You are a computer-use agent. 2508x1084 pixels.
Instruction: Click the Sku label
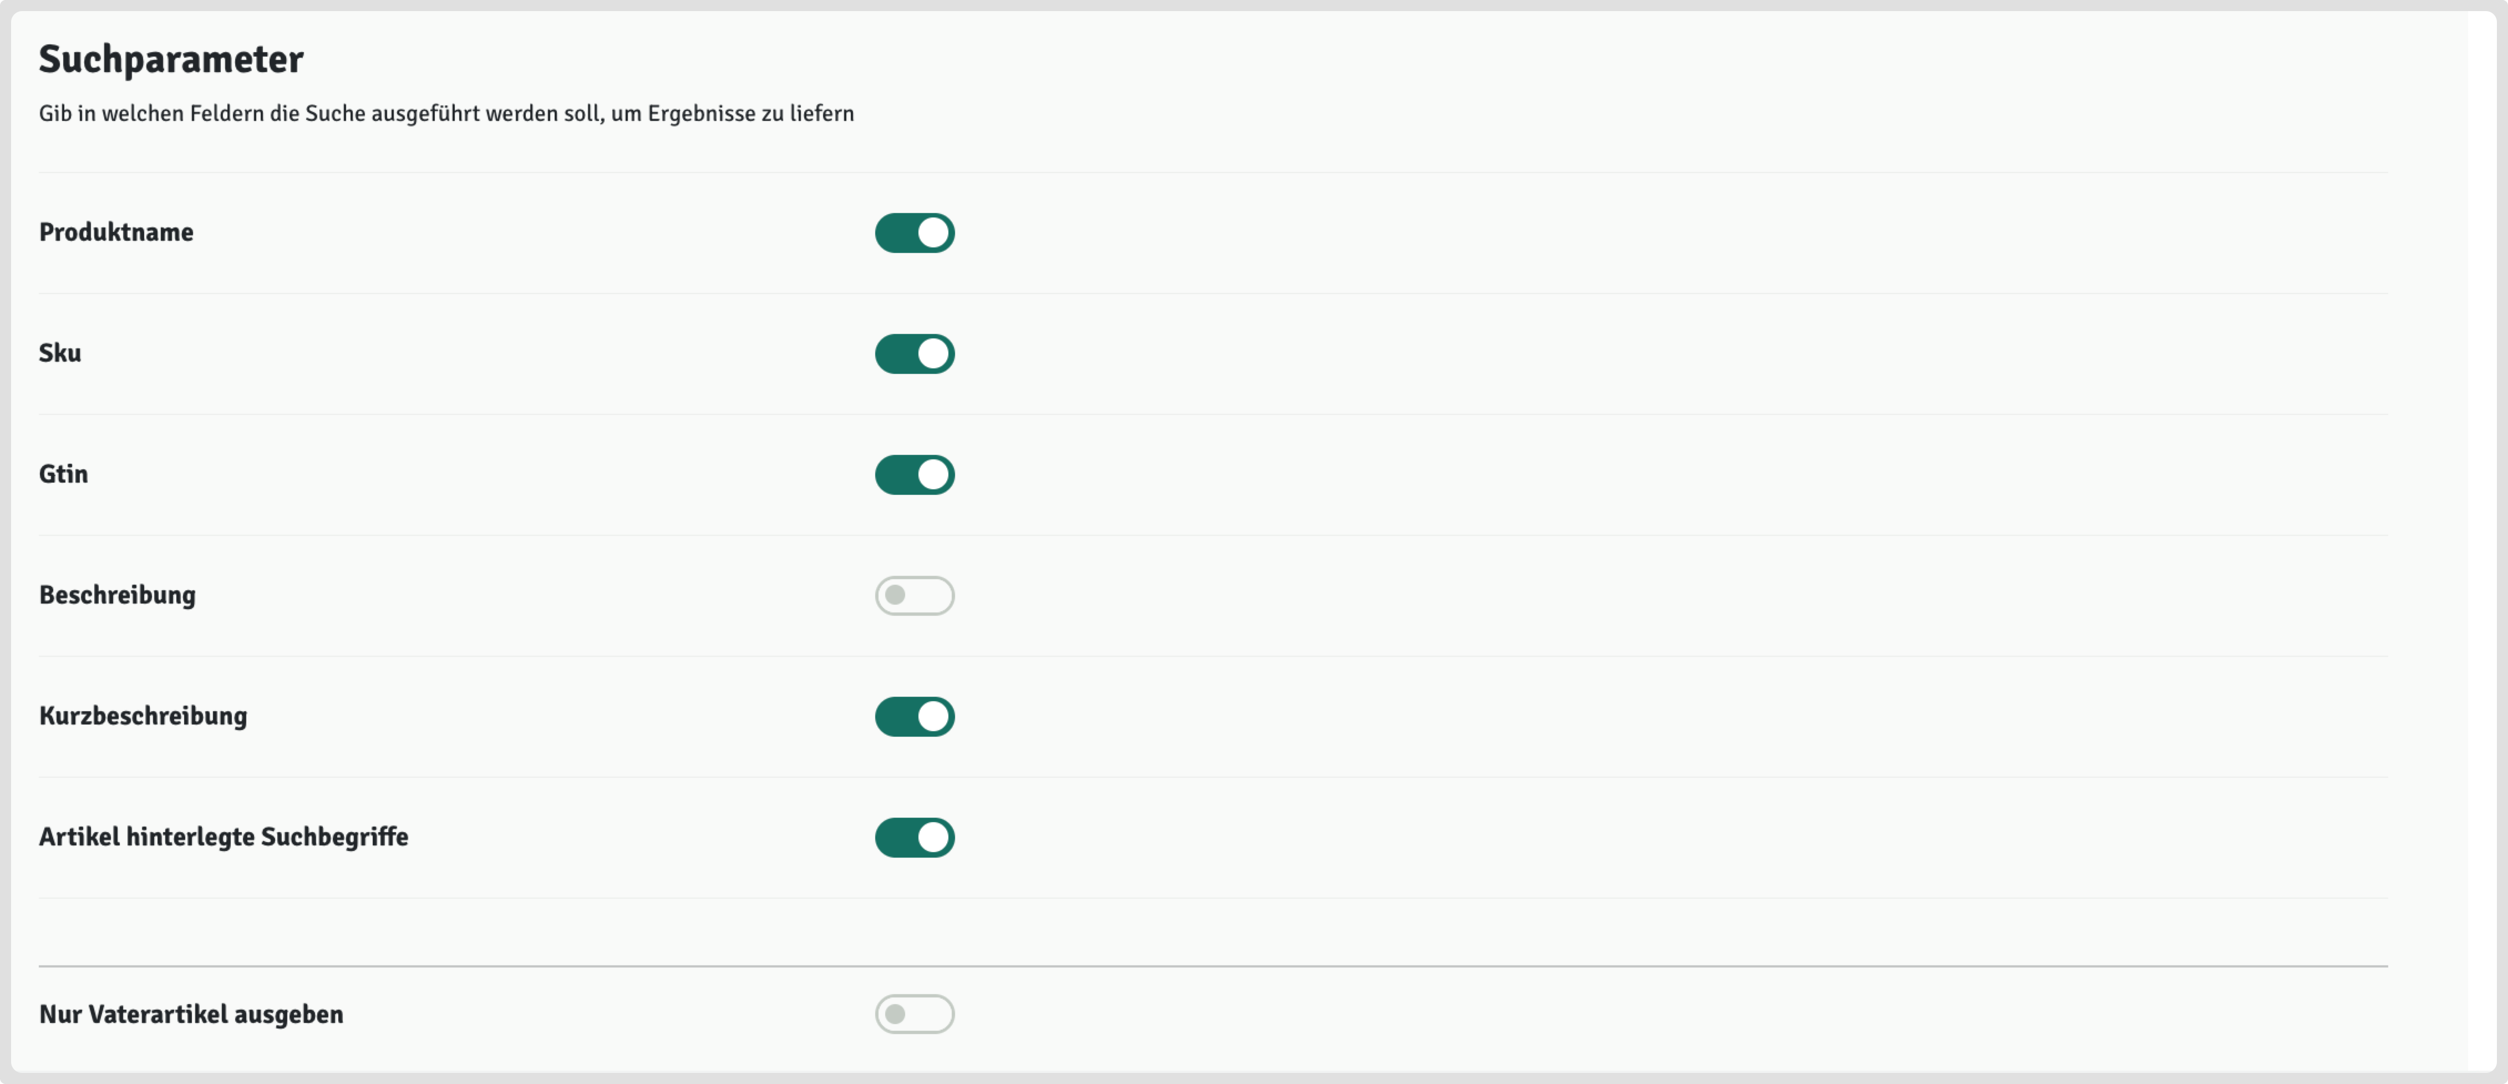[x=59, y=353]
